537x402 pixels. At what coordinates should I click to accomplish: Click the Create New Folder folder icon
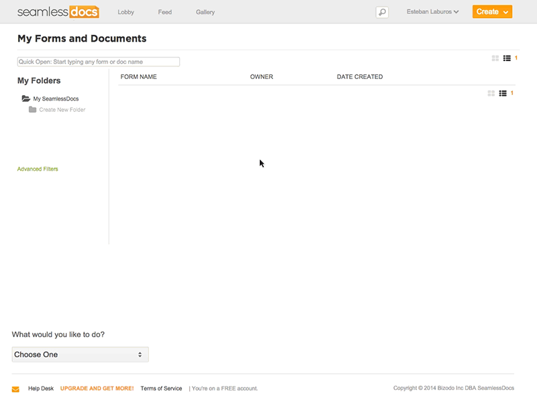[32, 110]
